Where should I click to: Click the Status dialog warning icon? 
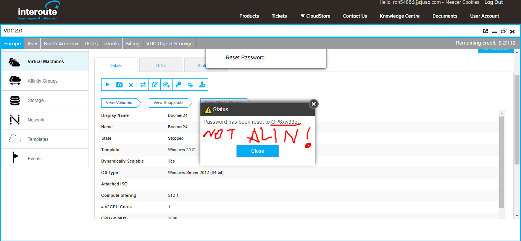point(208,110)
